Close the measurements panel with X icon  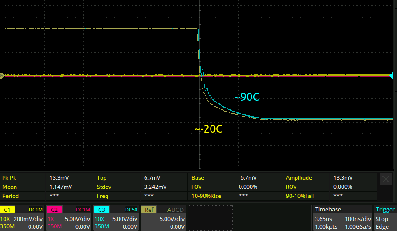coord(386,179)
